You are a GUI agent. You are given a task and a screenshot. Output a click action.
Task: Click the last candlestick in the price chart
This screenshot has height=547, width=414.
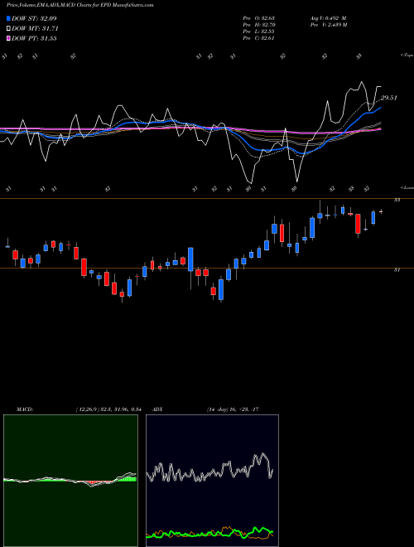pyautogui.click(x=381, y=211)
